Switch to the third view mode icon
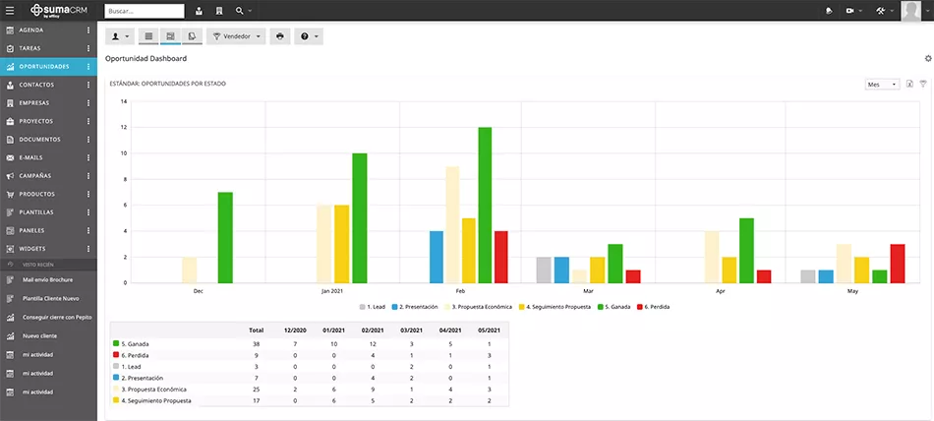Screen dimensions: 934x421 [192, 36]
